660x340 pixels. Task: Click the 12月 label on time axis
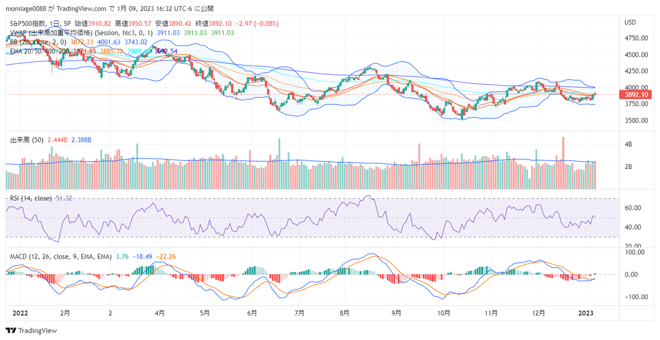pyautogui.click(x=539, y=312)
